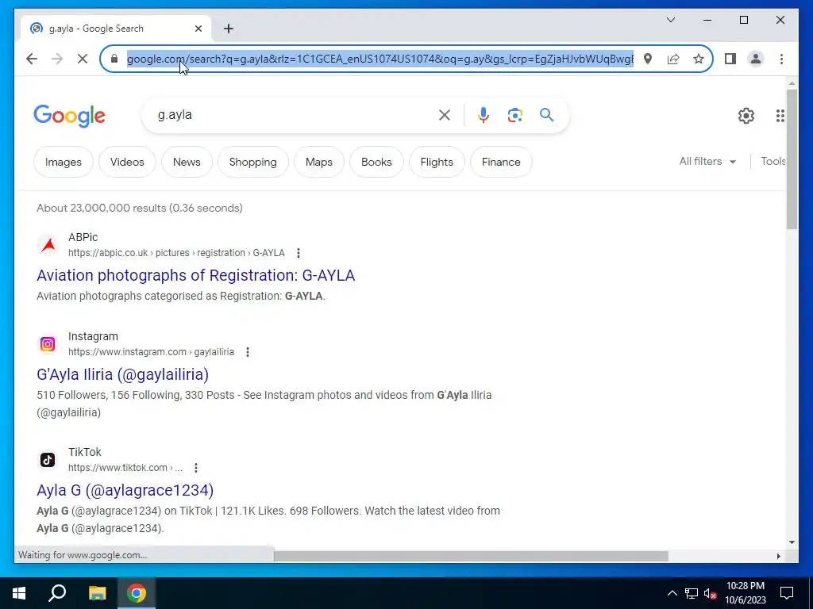Switch to Finance results

tap(501, 162)
